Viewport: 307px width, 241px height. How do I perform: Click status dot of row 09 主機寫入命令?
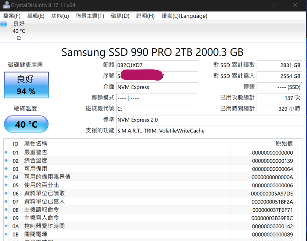pos(6,218)
